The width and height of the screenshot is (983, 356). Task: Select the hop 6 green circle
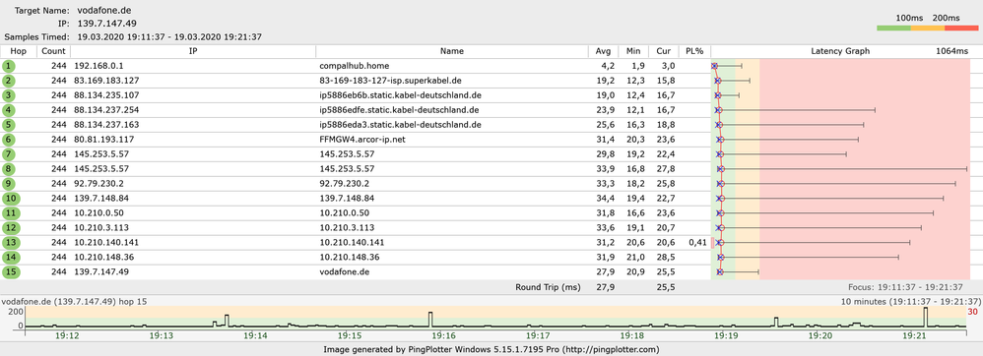8,140
